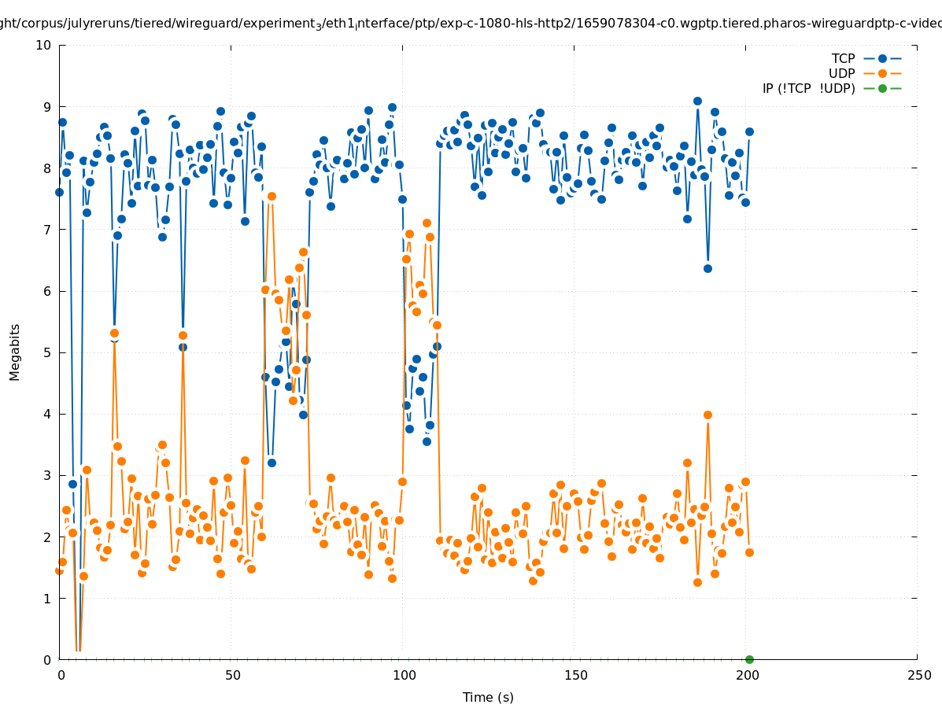
Task: Click the Time (s) axis label
Action: pyautogui.click(x=488, y=697)
